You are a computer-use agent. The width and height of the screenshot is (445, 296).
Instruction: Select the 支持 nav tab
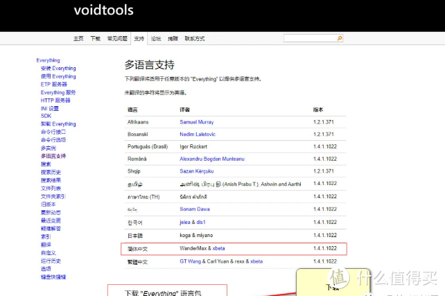pyautogui.click(x=139, y=39)
